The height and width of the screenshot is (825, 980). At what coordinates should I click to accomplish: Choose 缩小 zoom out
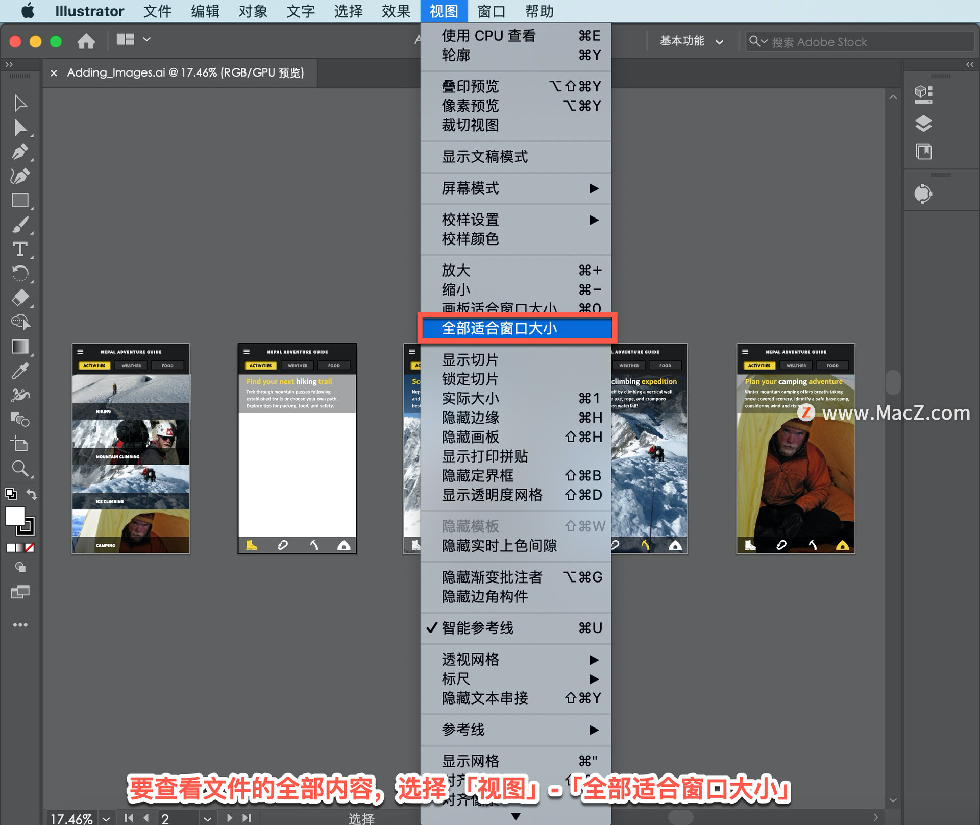pos(516,289)
